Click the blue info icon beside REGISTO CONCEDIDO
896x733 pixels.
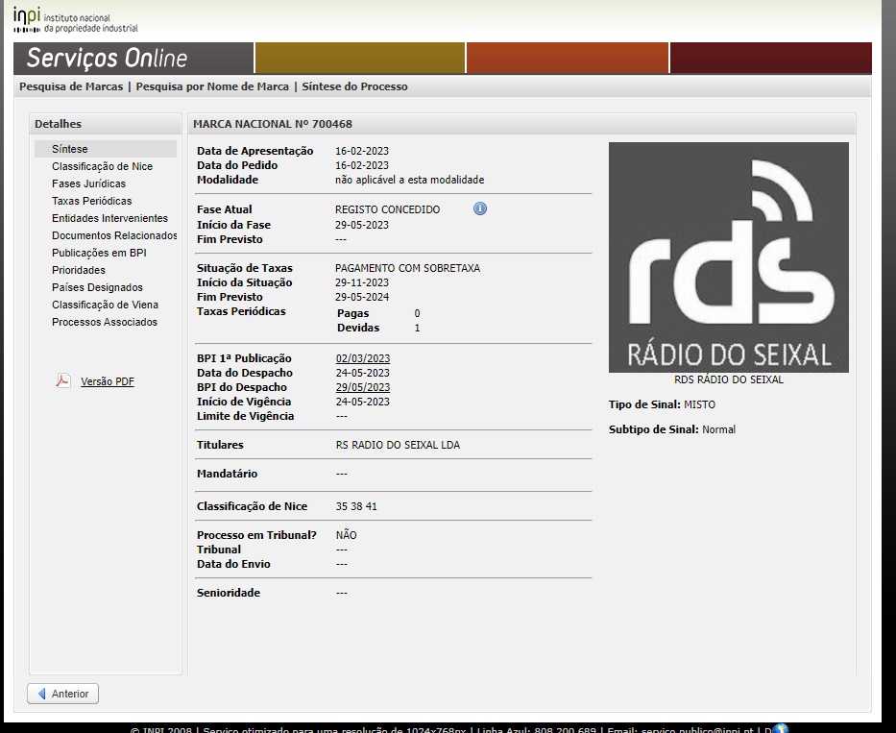click(480, 208)
